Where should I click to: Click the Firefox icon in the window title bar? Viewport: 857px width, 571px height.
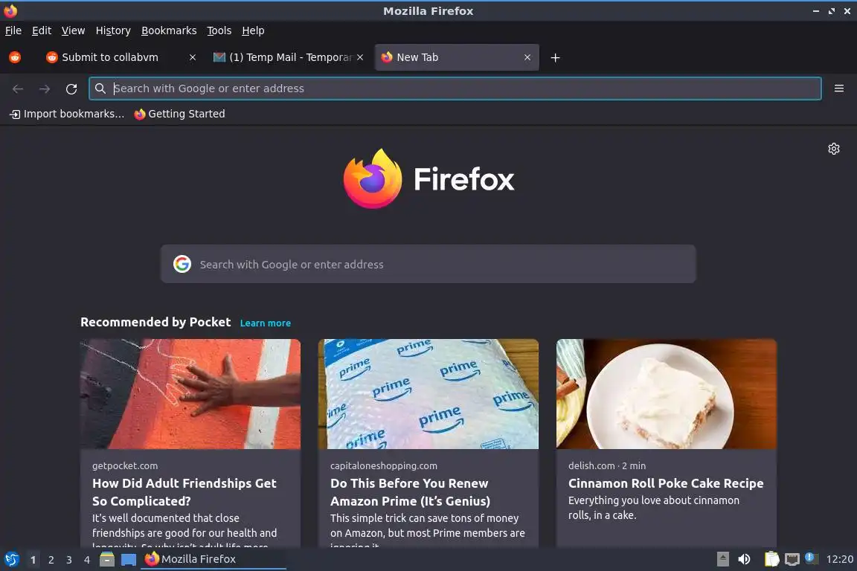(10, 10)
